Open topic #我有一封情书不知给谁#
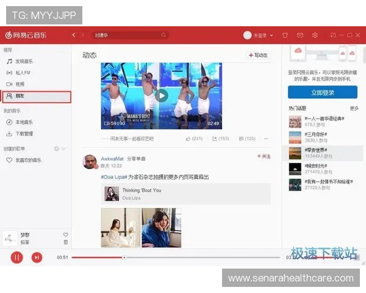The height and width of the screenshot is (293, 366). pos(329,181)
